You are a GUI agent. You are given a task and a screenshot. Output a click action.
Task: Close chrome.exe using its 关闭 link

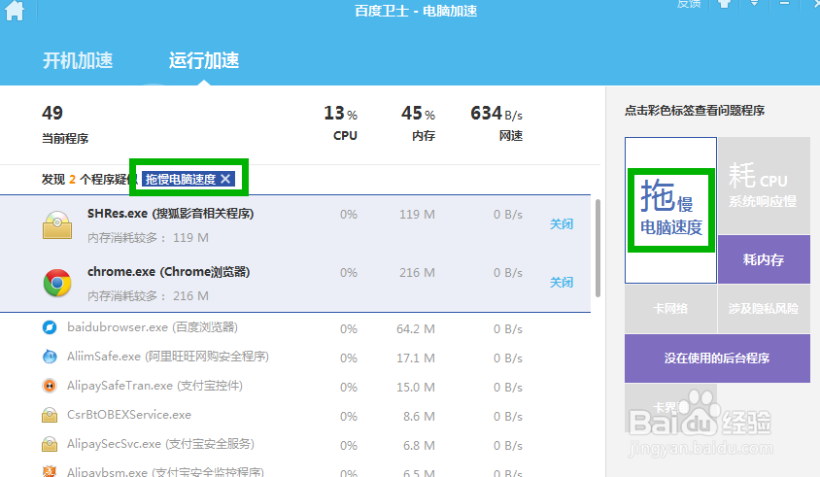point(562,283)
